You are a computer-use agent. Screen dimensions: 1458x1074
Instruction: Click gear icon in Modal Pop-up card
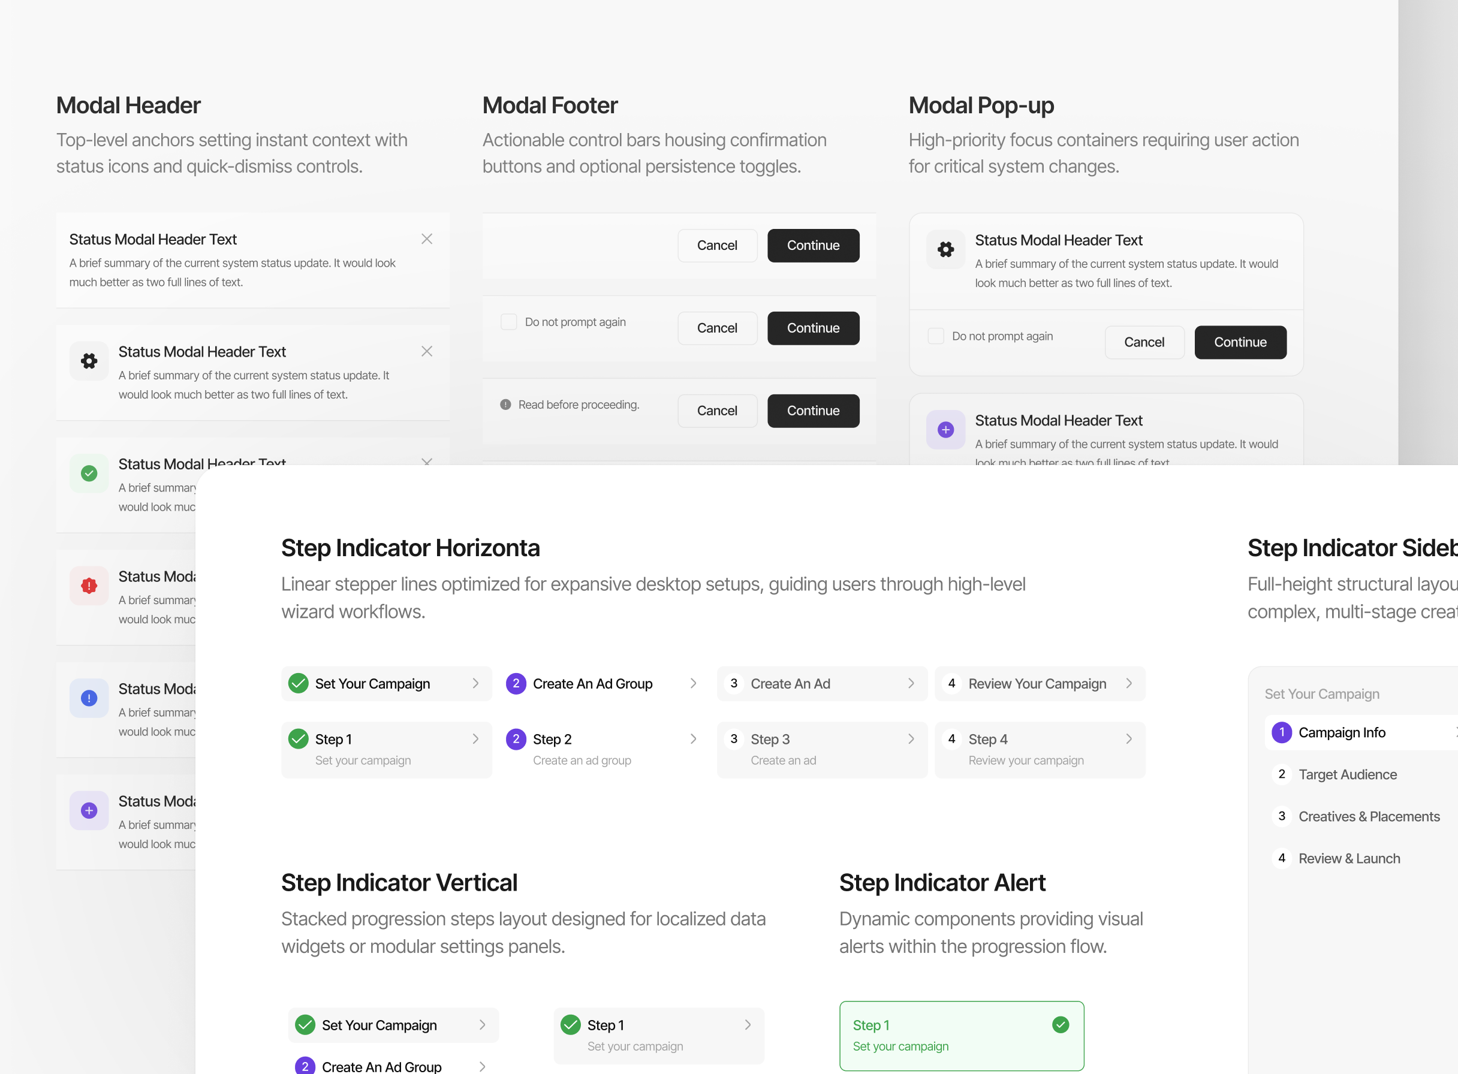[945, 249]
